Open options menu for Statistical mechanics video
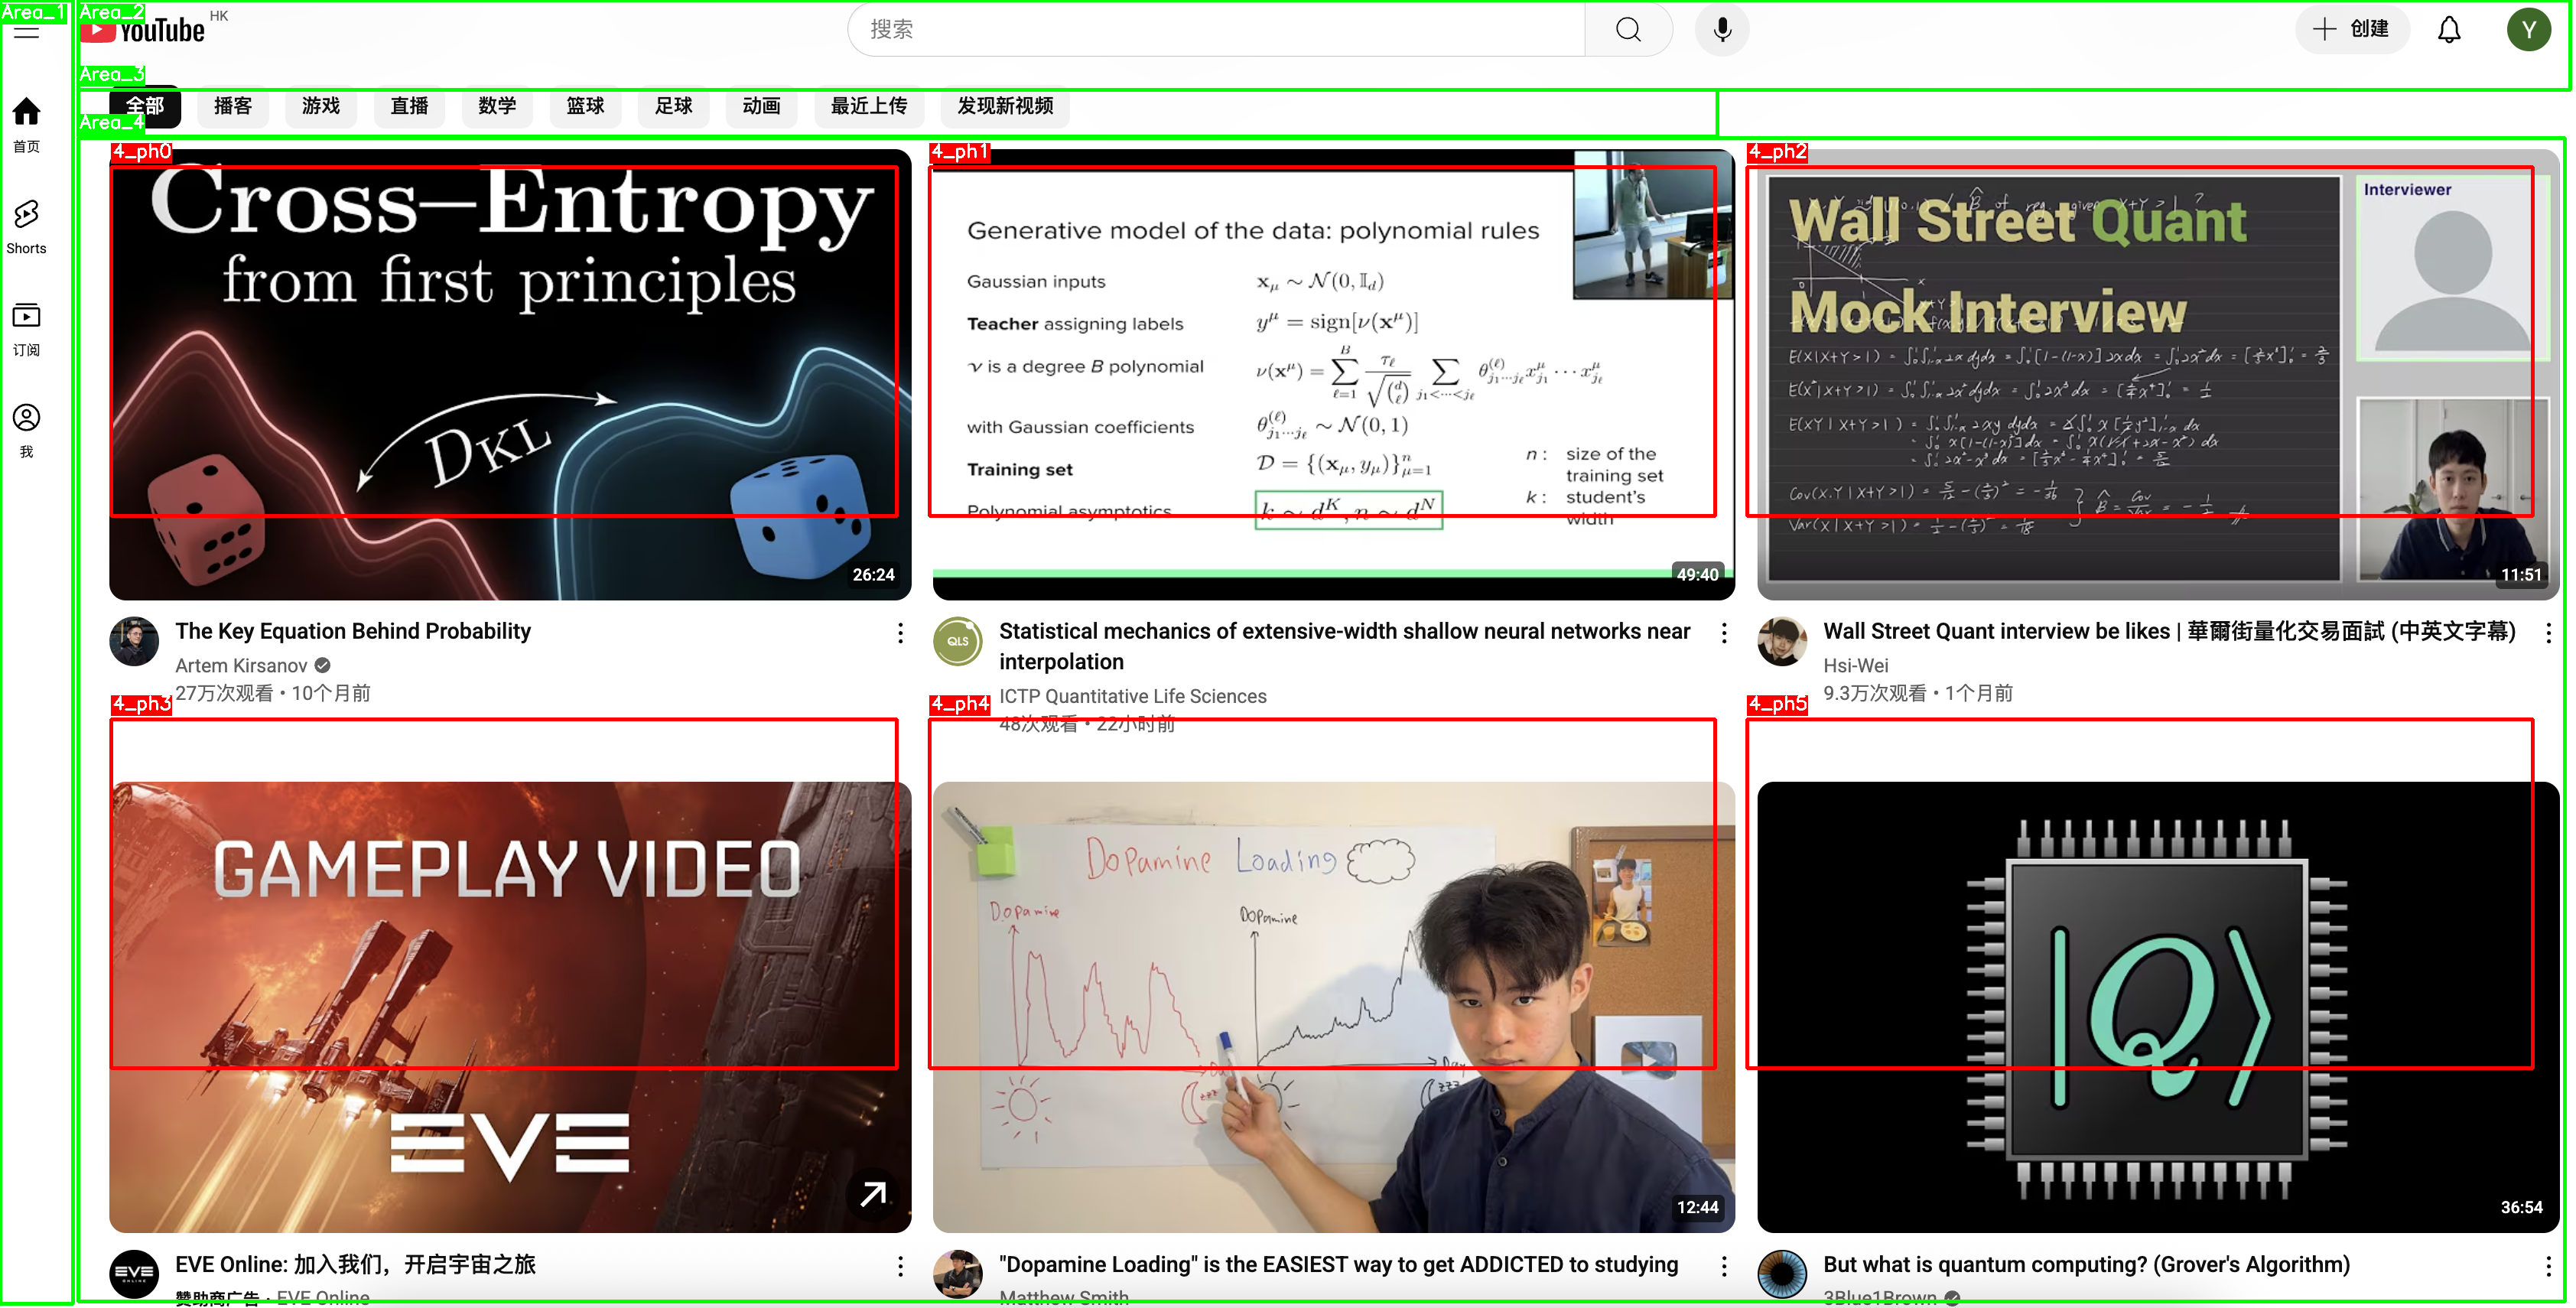Viewport: 2576px width, 1308px height. tap(1723, 633)
